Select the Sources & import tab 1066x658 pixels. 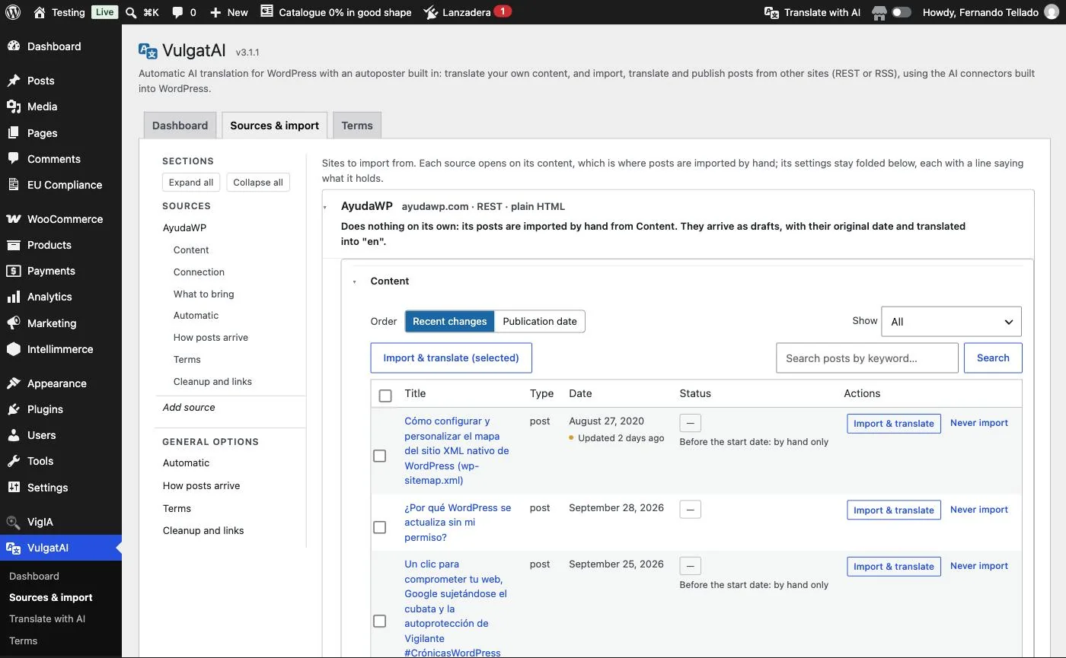pyautogui.click(x=275, y=126)
